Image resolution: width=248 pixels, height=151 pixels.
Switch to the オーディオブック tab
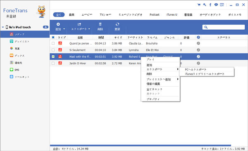click(210, 15)
